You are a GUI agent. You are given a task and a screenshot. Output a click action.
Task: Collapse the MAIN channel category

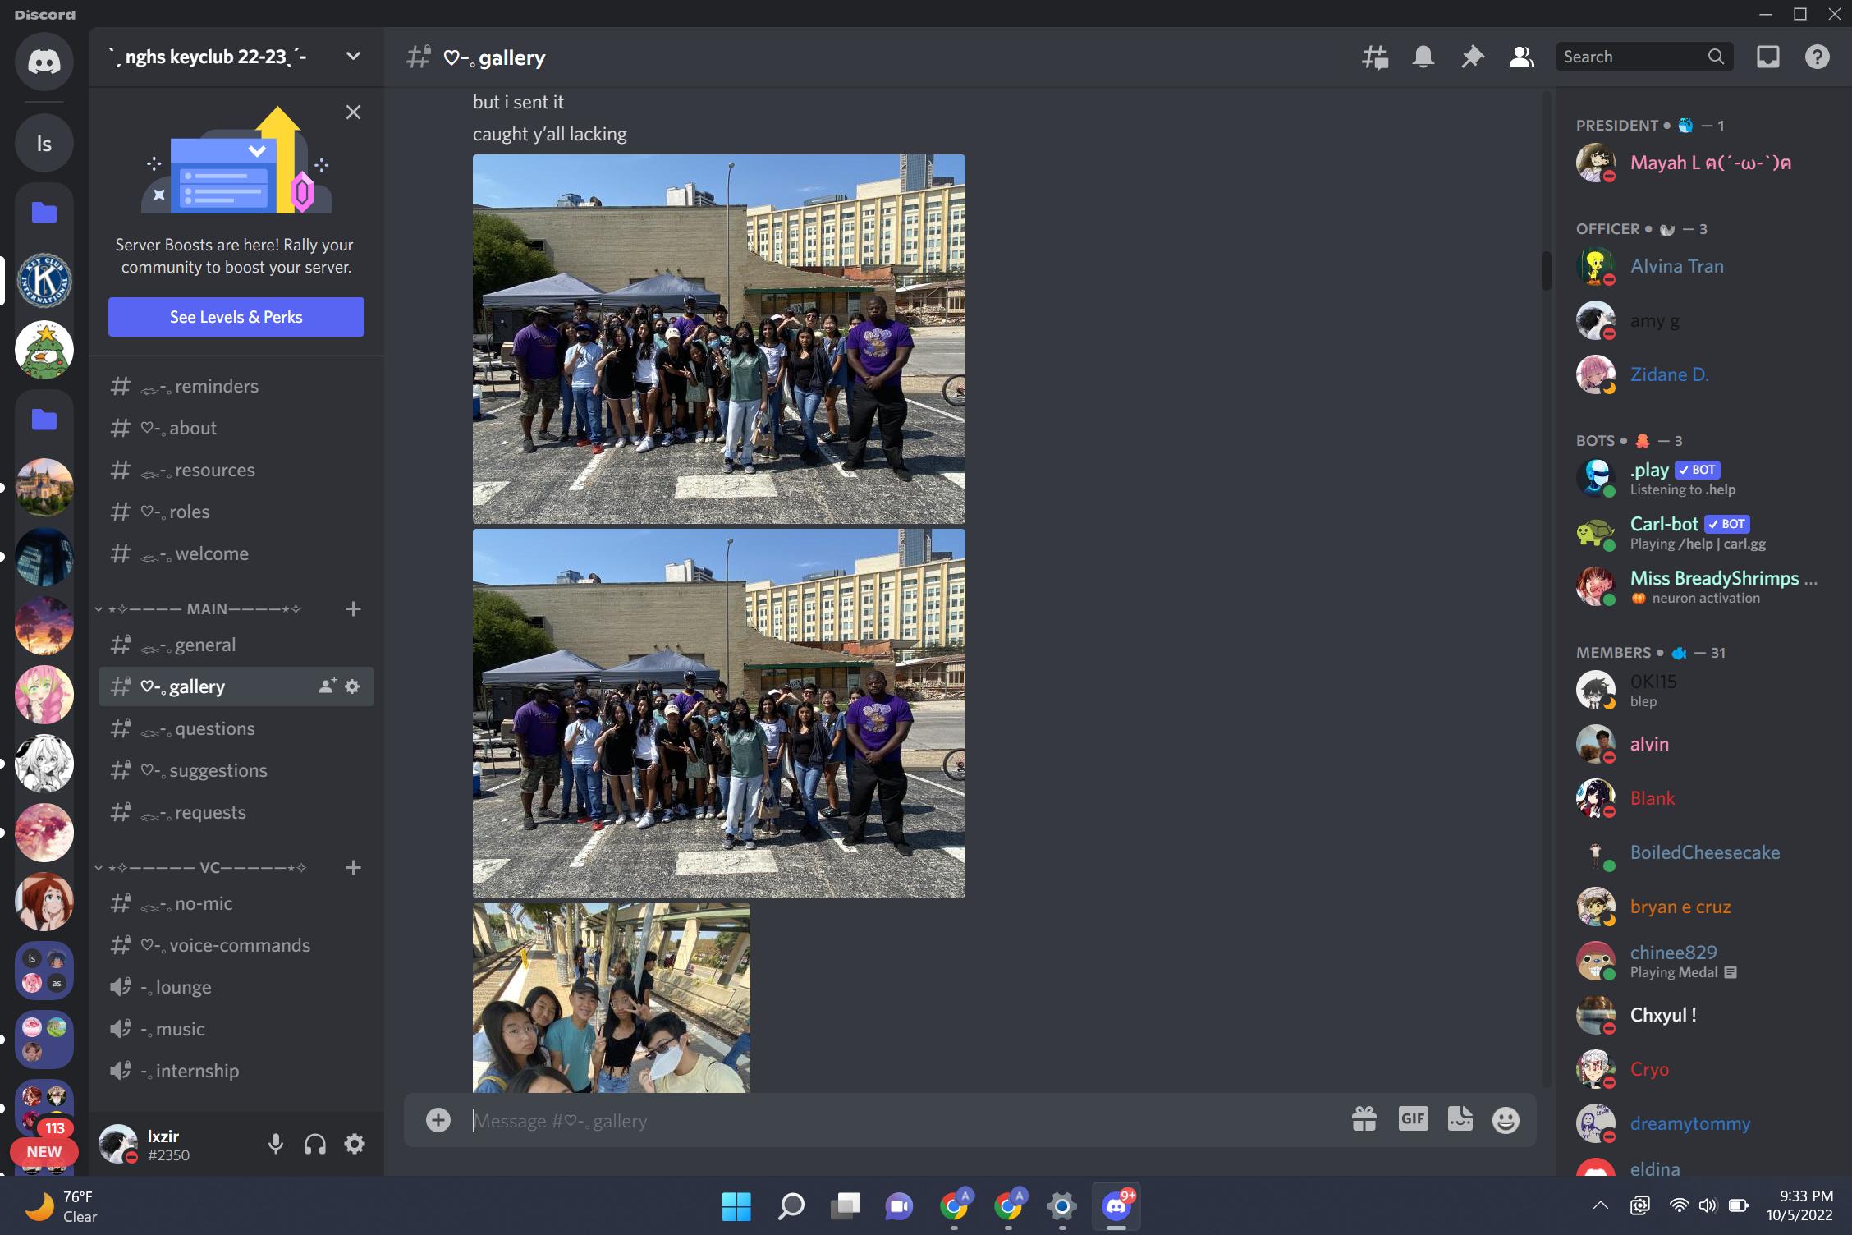(205, 609)
